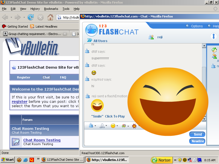Click the 123 FlashChat coffee cup logo
The width and height of the screenshot is (219, 164).
[x=91, y=30]
